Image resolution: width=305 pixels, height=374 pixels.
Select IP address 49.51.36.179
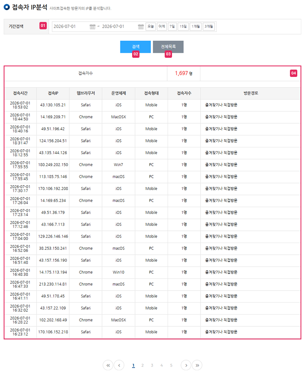[53, 212]
